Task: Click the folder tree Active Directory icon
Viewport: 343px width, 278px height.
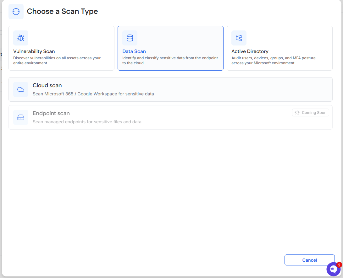Action: [239, 38]
